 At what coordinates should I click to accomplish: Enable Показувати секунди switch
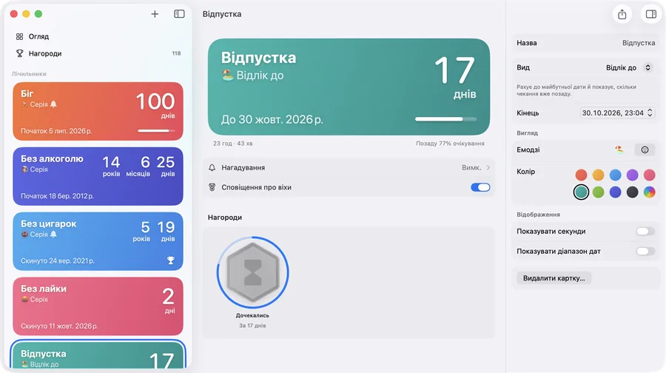645,231
